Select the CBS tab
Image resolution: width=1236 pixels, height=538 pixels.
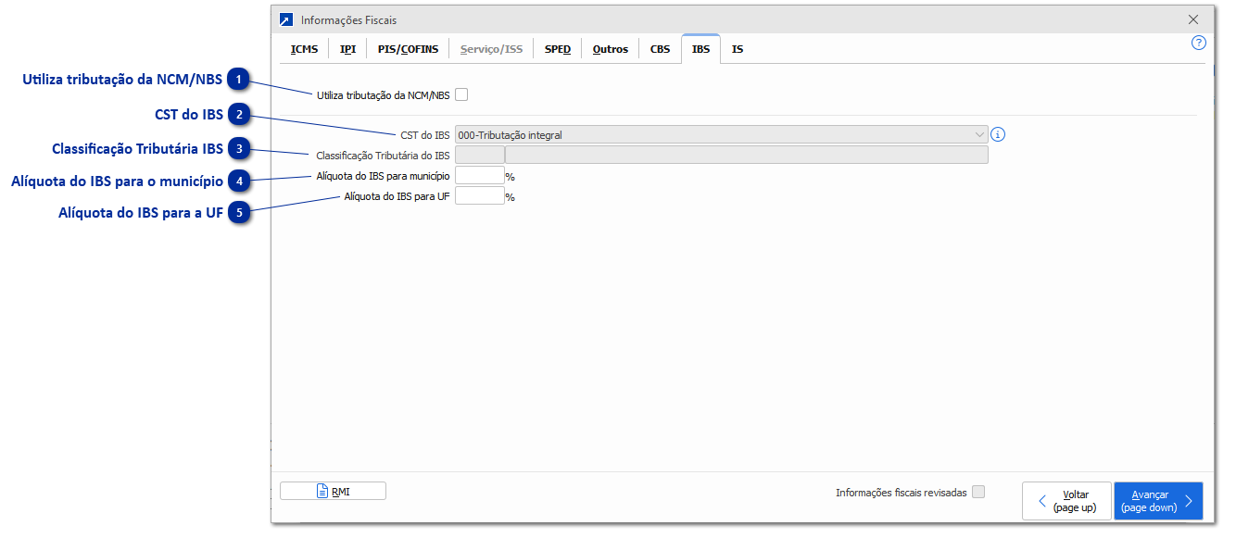(660, 49)
